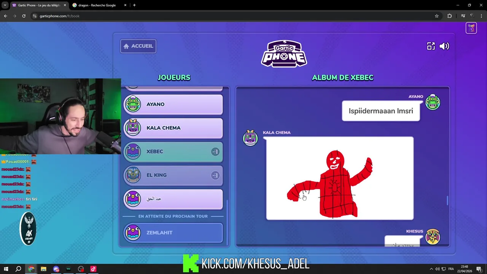Click the KHESUS name label in album
Viewport: 487px width, 274px height.
click(415, 231)
